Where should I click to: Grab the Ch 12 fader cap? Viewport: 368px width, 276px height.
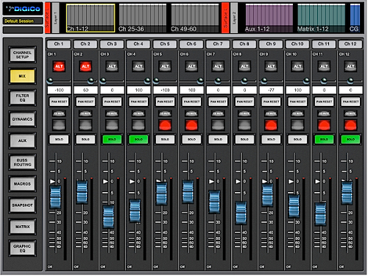pyautogui.click(x=347, y=193)
